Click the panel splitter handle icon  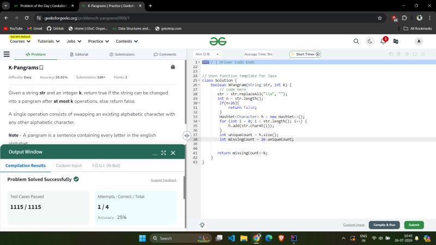pos(186,136)
